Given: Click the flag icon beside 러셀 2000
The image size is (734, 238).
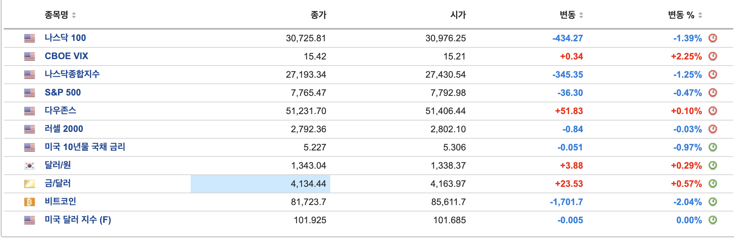Looking at the screenshot, I should 30,129.
